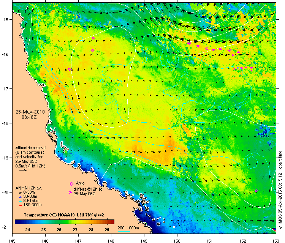
Task: Click the longitude axis label 150
Action: pos(177,241)
